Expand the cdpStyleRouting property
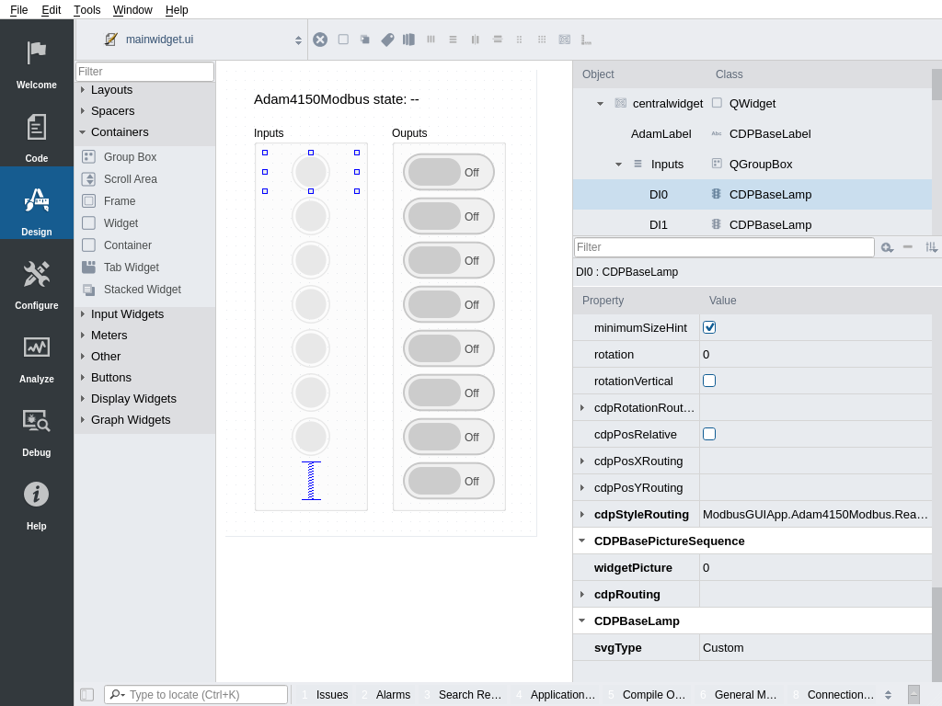Screen dimensions: 942x706 (582, 515)
